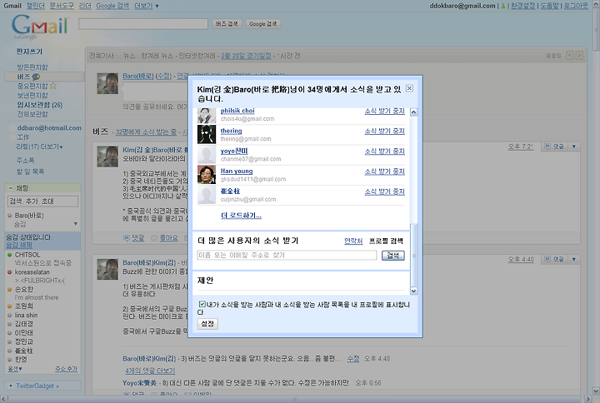Click the 버즈 검색 button
The image size is (600, 403).
point(227,23)
